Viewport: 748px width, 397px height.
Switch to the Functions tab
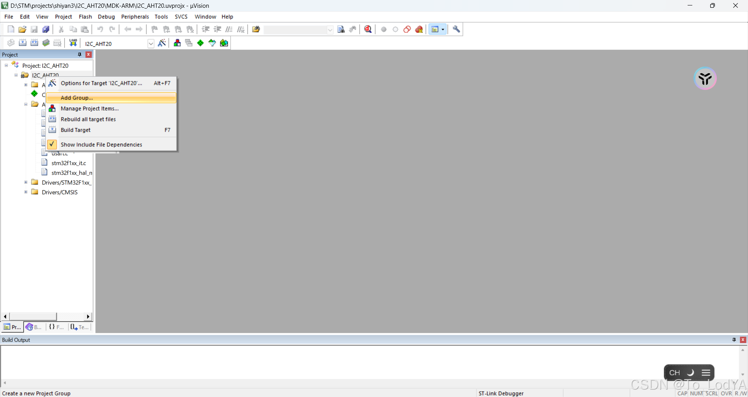coord(56,327)
